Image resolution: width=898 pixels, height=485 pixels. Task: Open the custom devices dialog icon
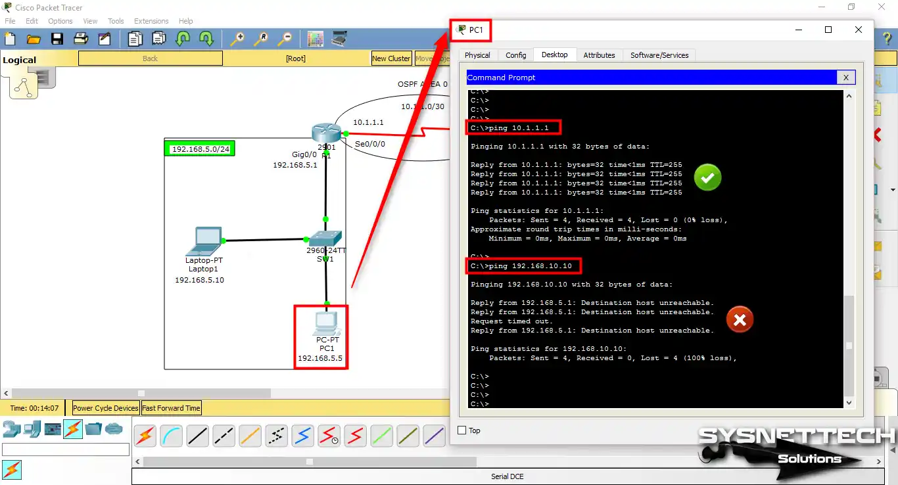pyautogui.click(x=339, y=39)
